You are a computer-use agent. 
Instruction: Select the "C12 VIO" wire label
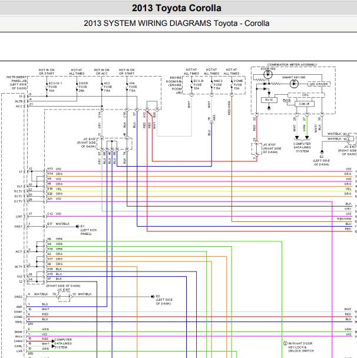[x=54, y=214]
